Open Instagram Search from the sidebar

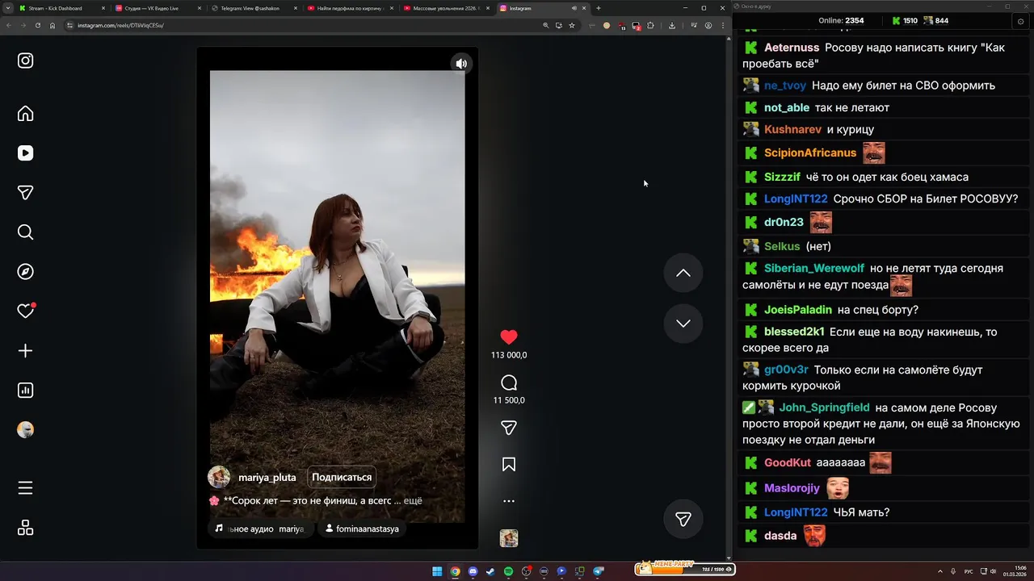pyautogui.click(x=25, y=232)
